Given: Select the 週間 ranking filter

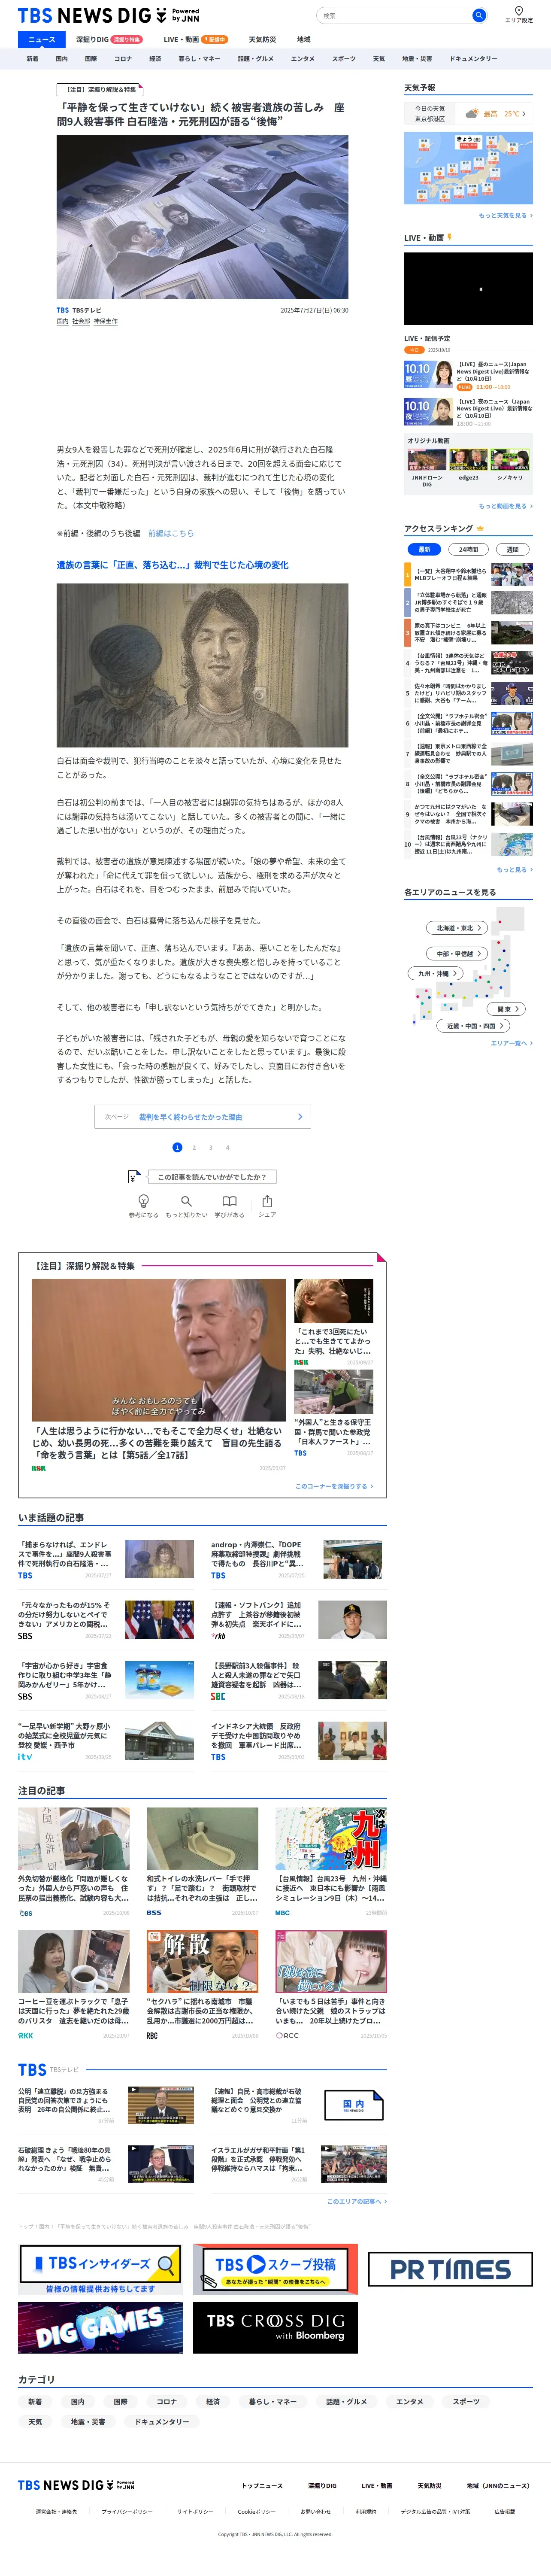Looking at the screenshot, I should click(x=512, y=549).
